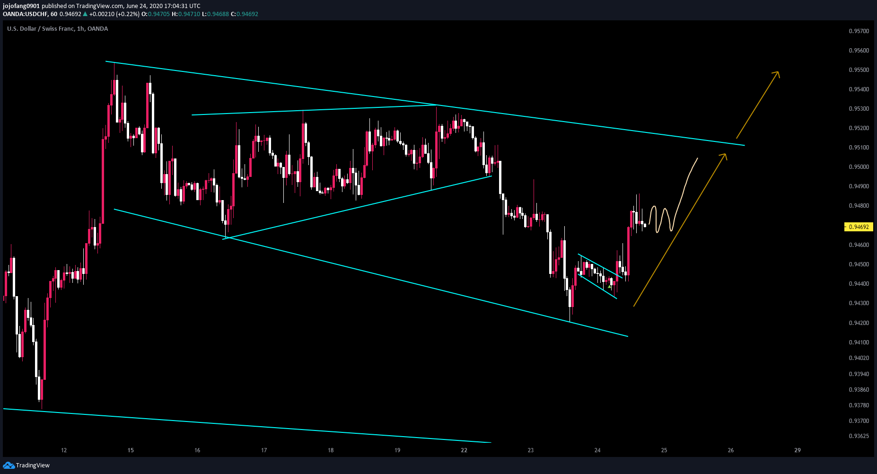Click the 'published on TradingView.com' date text

coord(121,6)
